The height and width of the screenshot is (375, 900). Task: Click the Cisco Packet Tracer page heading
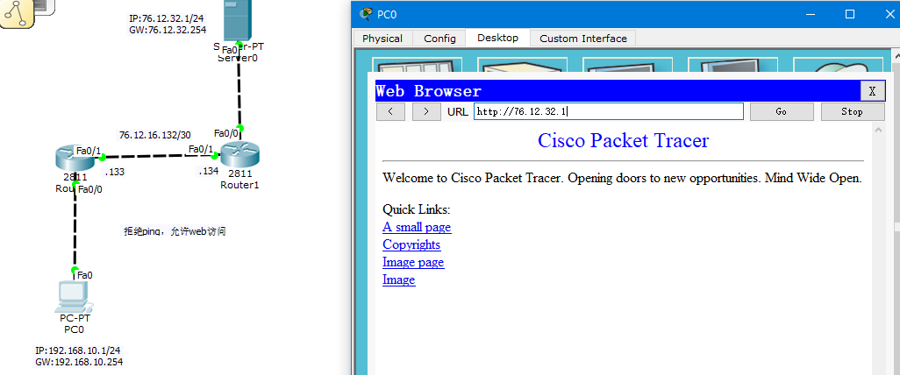point(624,140)
